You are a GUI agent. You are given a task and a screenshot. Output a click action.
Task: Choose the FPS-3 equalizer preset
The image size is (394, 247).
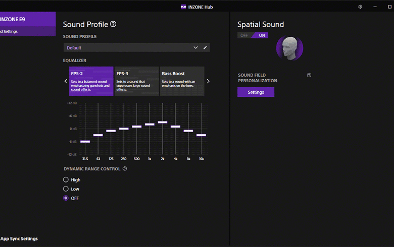click(x=136, y=81)
